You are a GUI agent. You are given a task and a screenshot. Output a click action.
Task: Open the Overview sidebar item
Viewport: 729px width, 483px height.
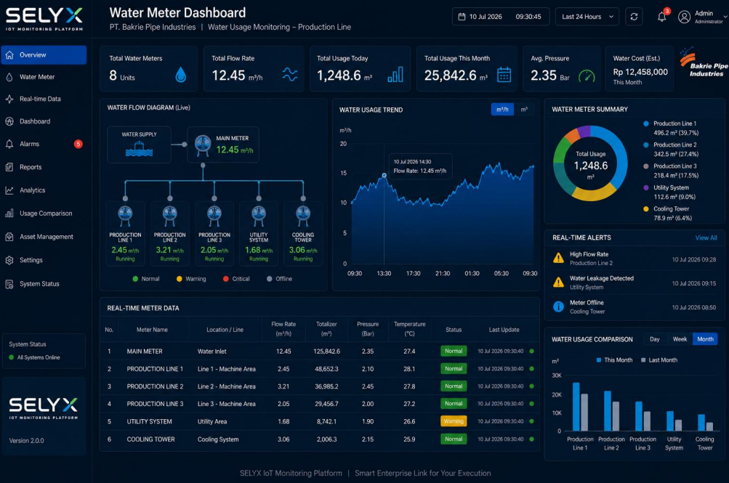coord(44,54)
